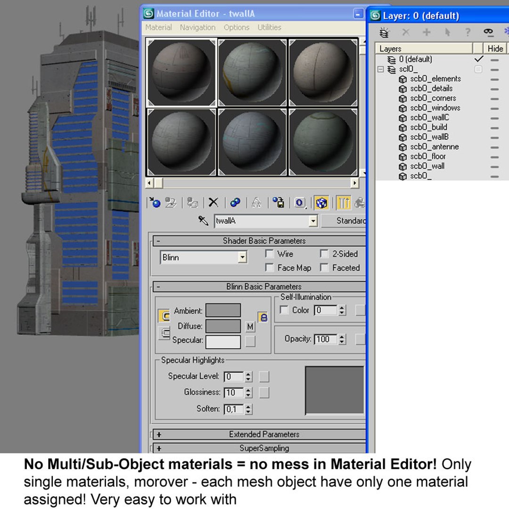Expand the Extended Parameters rollout
The height and width of the screenshot is (509, 509).
click(159, 435)
